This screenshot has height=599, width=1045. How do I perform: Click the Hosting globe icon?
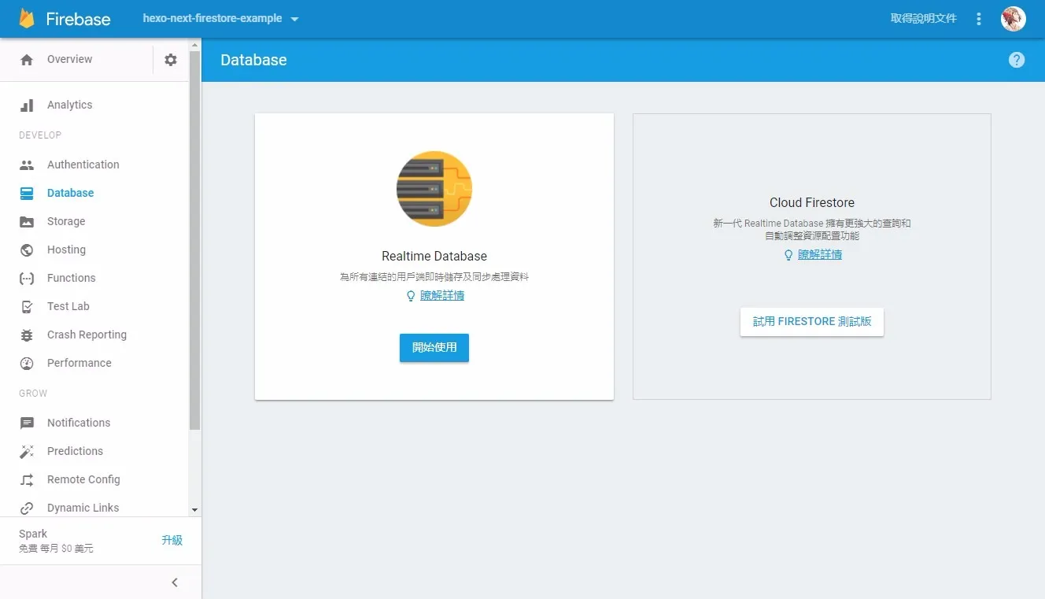(27, 250)
